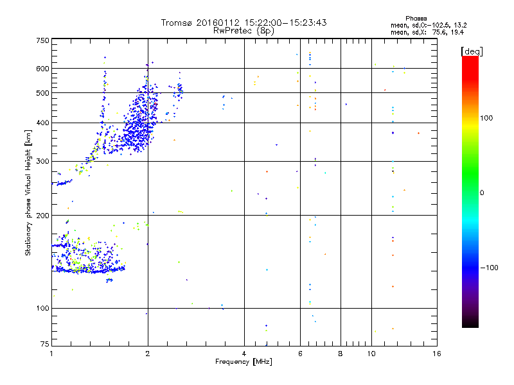Click the x-axis tick label '16'
The width and height of the screenshot is (514, 385).
437,354
